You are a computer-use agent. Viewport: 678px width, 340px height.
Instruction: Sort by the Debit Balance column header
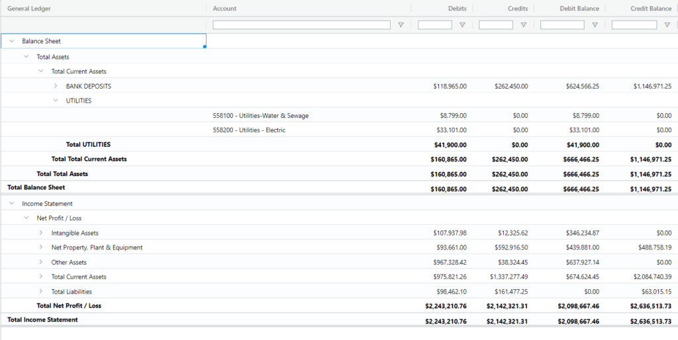(579, 8)
